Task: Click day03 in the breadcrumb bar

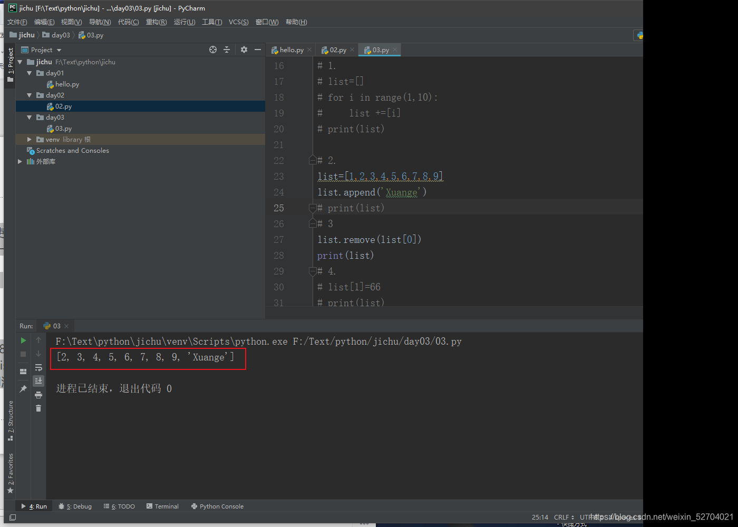Action: click(x=56, y=35)
